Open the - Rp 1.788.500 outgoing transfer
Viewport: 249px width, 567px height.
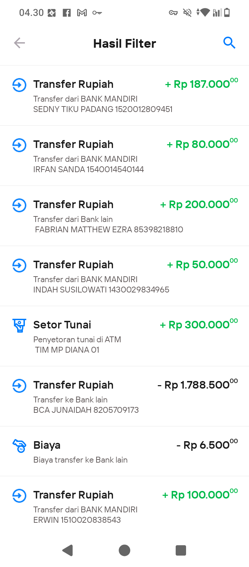tap(124, 397)
